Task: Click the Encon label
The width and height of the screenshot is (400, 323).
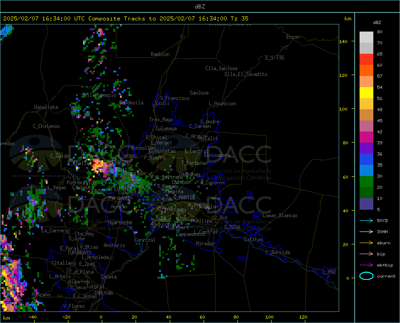Action: (293, 37)
